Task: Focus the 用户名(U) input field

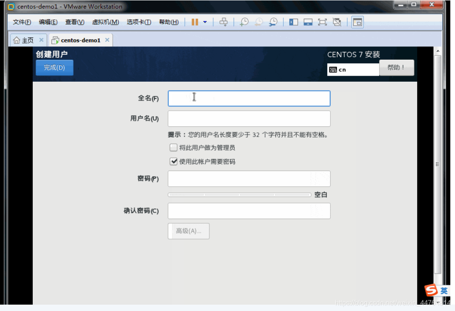Action: 249,119
